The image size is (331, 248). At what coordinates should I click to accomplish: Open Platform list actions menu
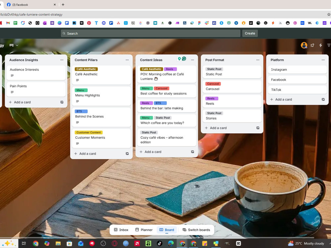pos(323,60)
